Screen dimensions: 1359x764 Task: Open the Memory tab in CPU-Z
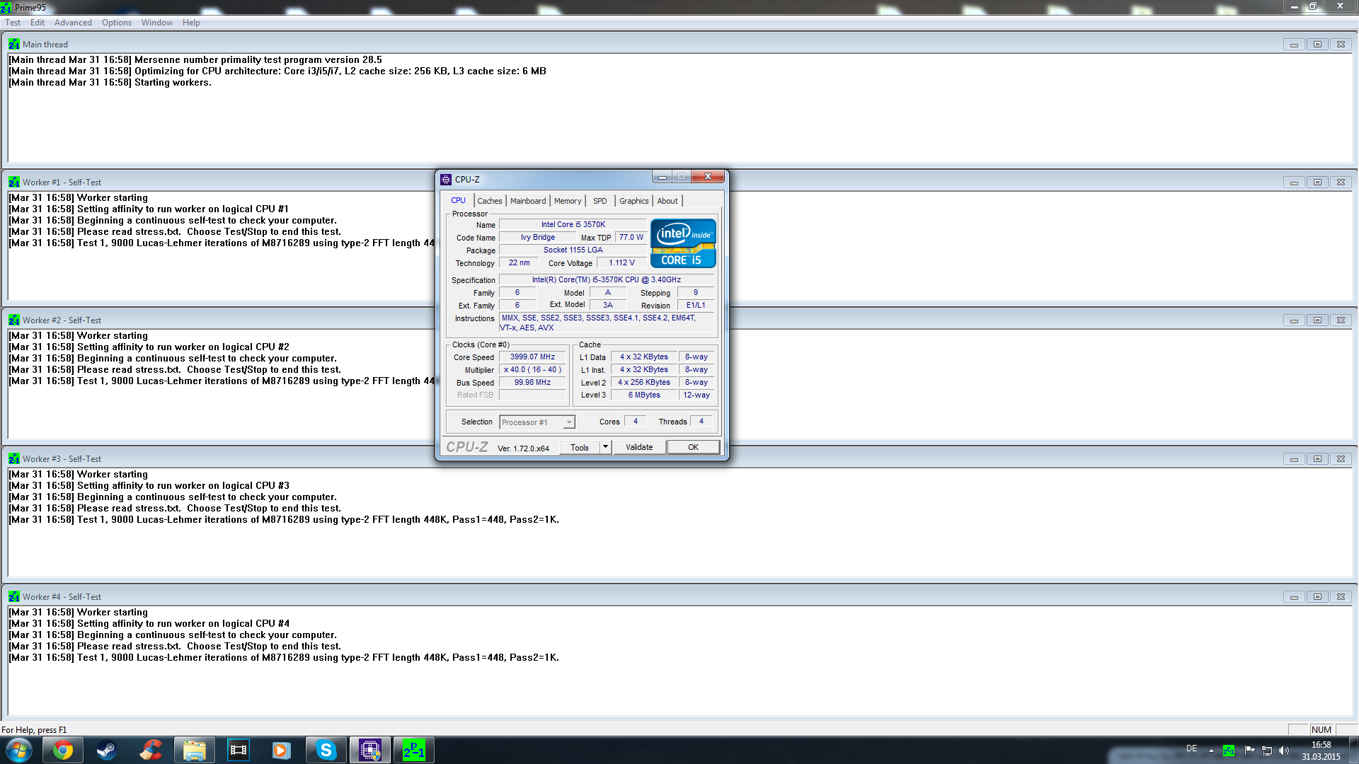pyautogui.click(x=567, y=201)
